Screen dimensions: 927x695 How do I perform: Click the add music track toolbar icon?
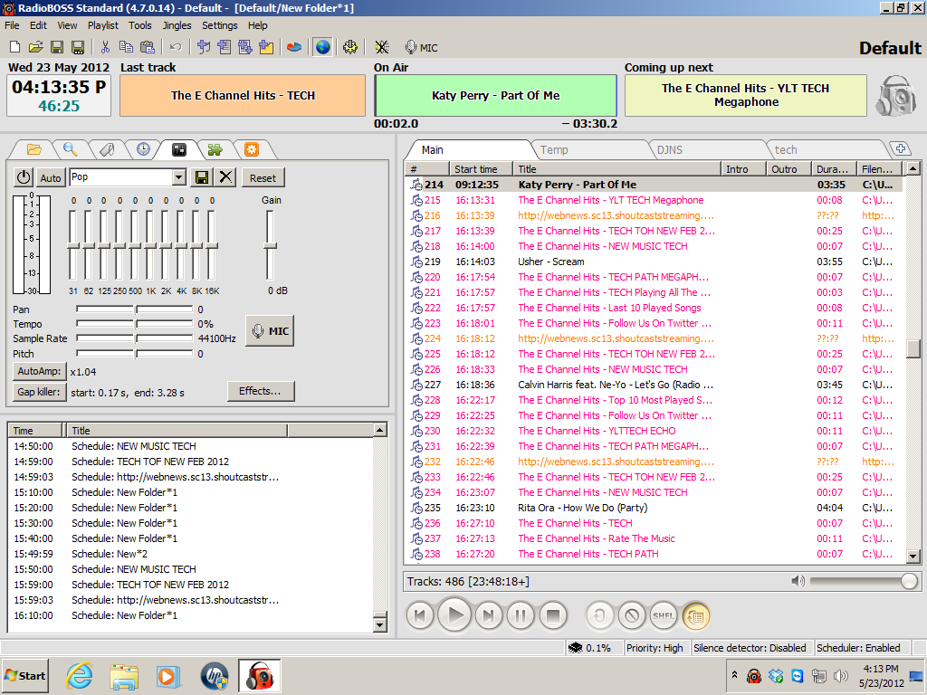coord(204,47)
